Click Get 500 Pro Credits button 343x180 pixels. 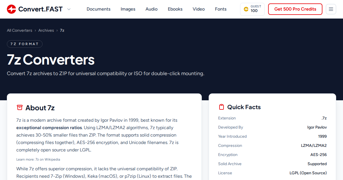295,9
